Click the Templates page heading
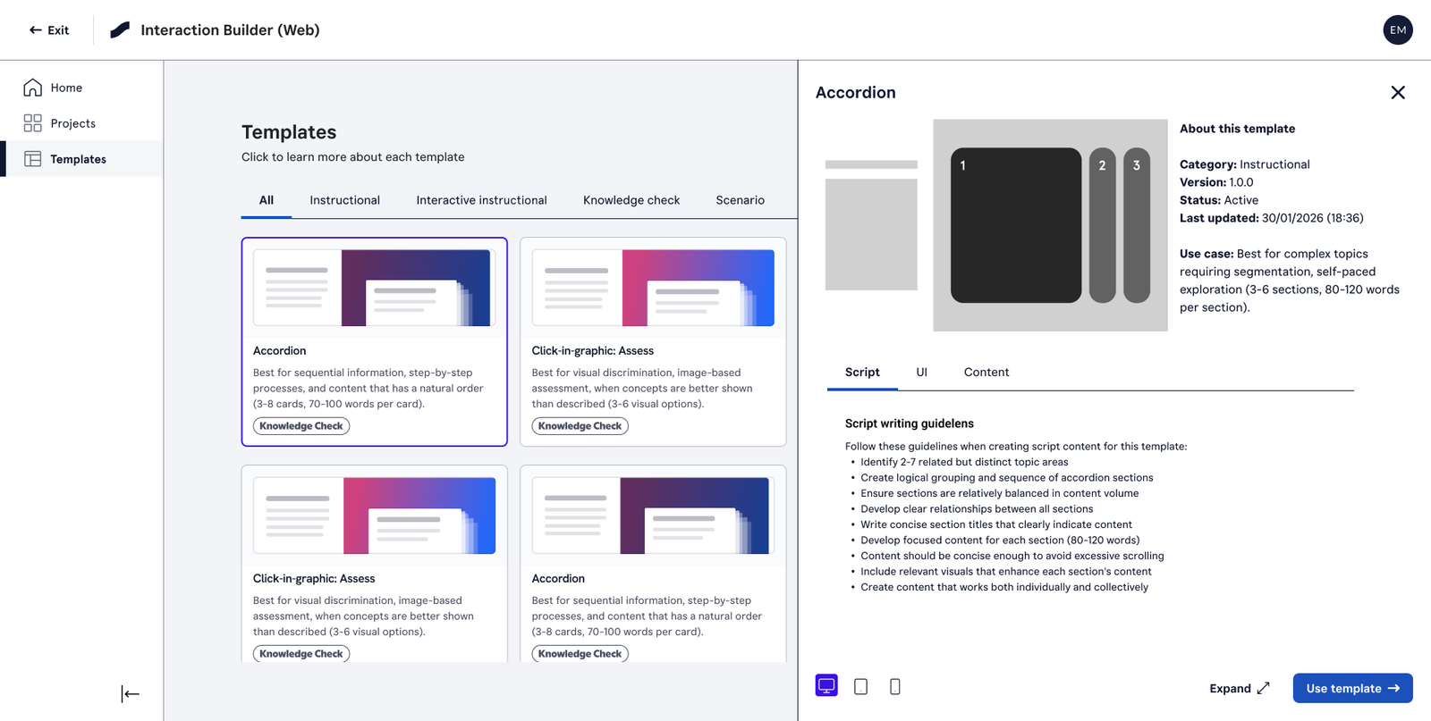This screenshot has width=1431, height=721. coord(289,132)
